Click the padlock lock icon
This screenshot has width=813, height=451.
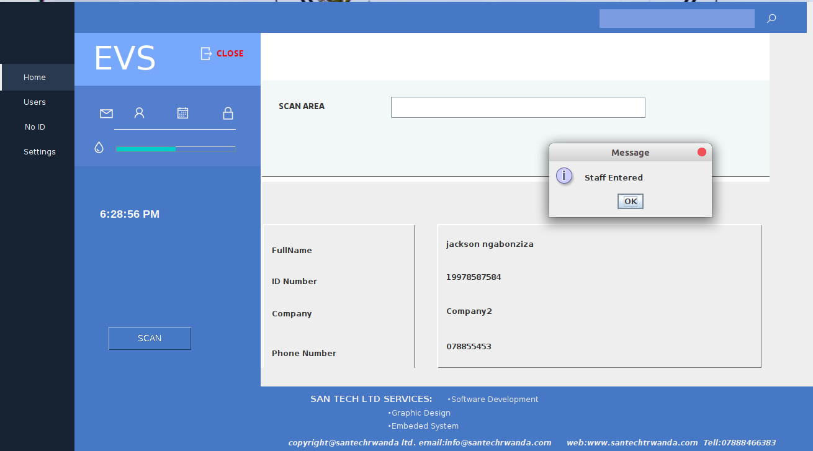point(228,113)
